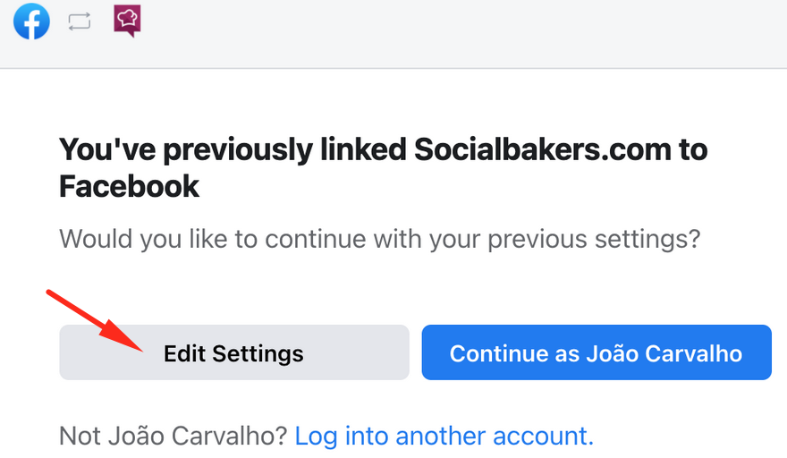The image size is (787, 458).
Task: Click the two-way arrows link icon
Action: coord(80,22)
